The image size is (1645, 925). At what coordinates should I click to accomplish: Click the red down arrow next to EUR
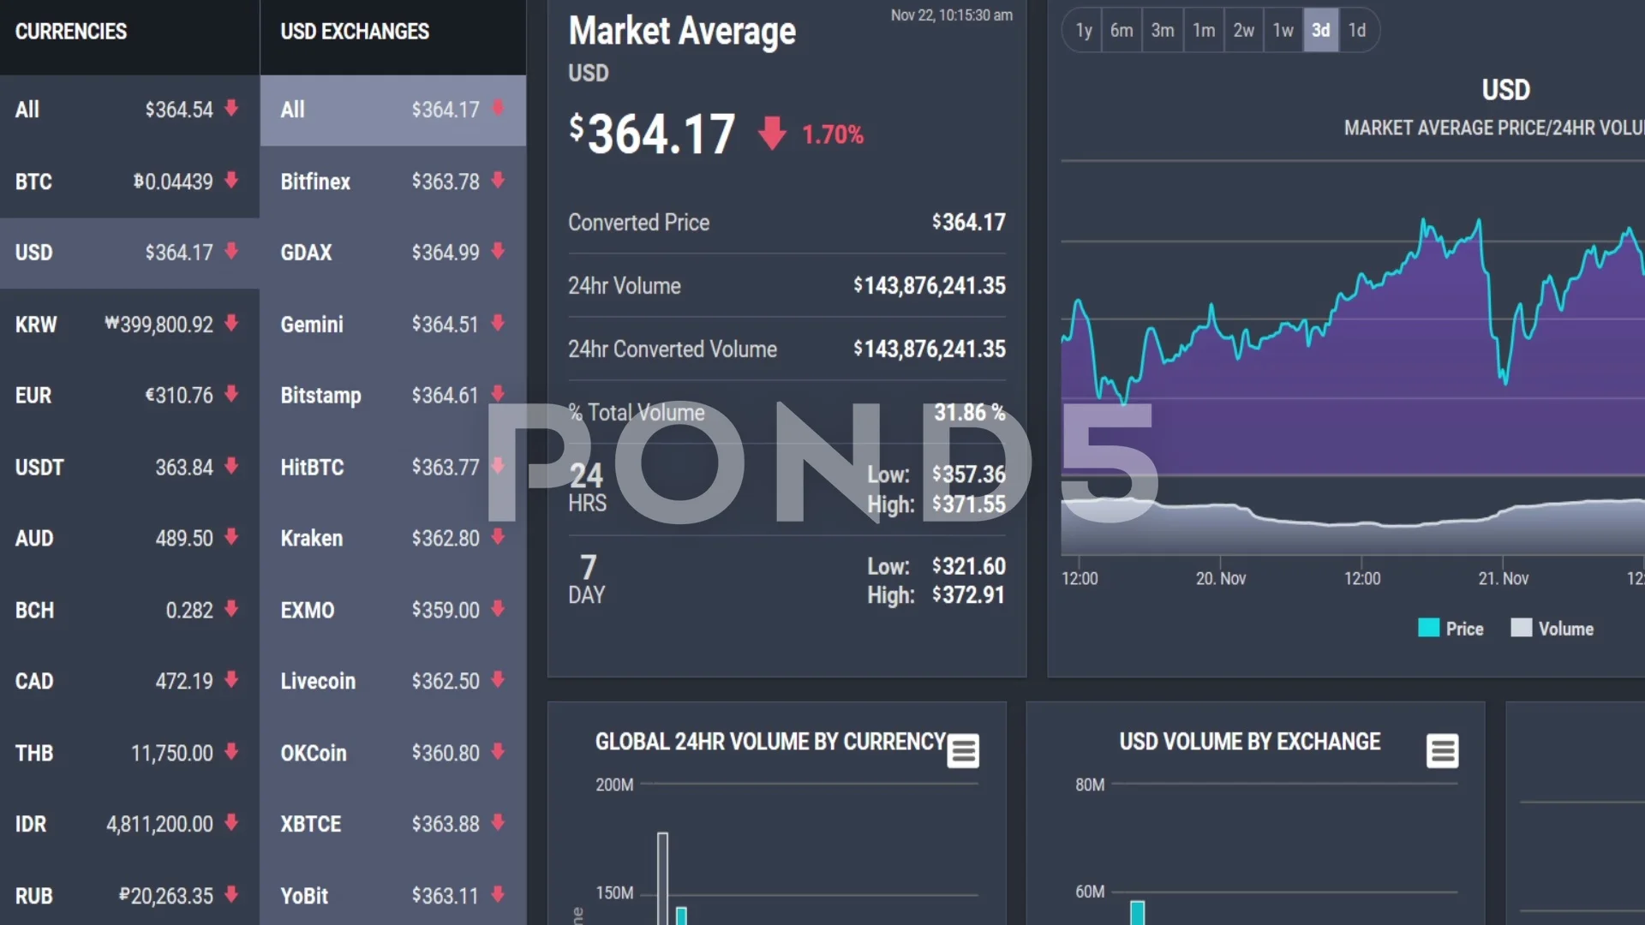click(x=234, y=396)
